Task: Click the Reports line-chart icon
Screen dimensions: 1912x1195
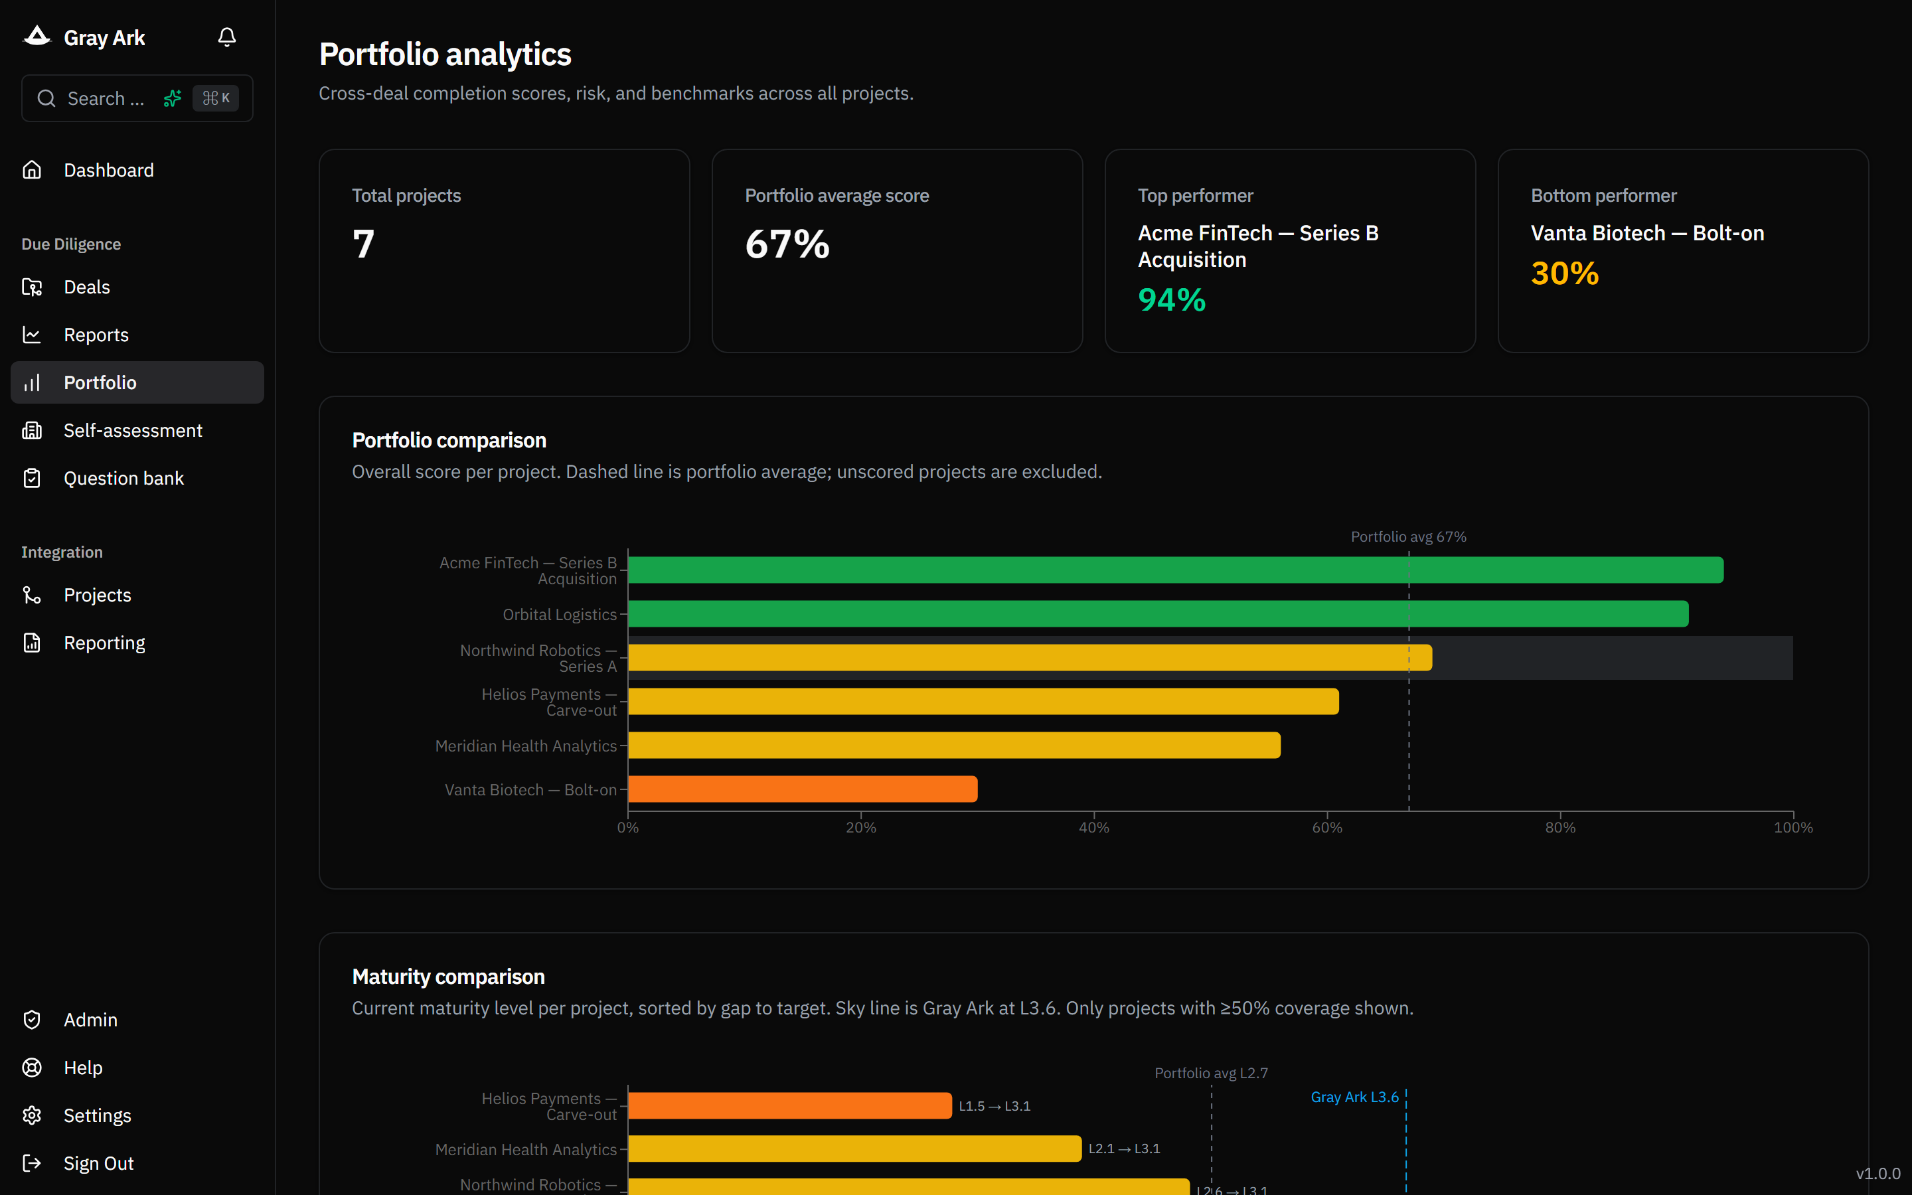Action: point(32,335)
